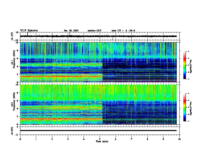
Task: Click the '-4' tick on ch.2 colorbar
Action: click(x=188, y=100)
